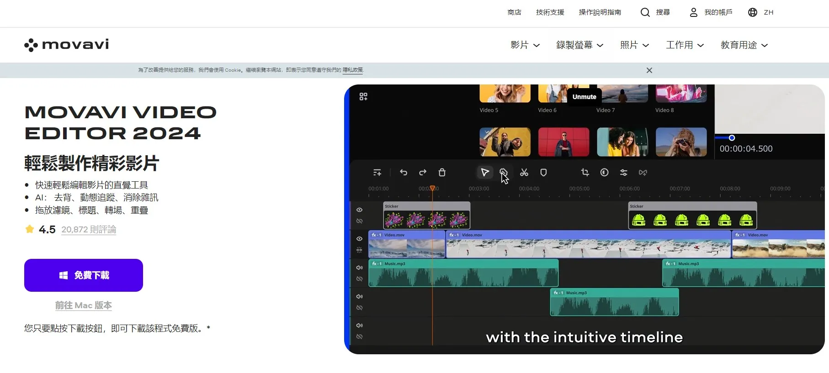Click the 00:00:04.500 timecode

click(746, 149)
